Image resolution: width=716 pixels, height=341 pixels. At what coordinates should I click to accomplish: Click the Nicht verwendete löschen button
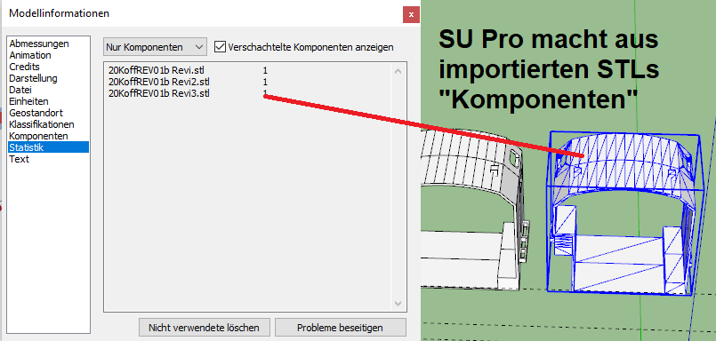pos(204,328)
